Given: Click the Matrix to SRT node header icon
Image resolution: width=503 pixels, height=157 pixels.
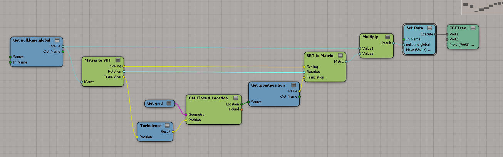Looking at the screenshot, I should coord(118,60).
